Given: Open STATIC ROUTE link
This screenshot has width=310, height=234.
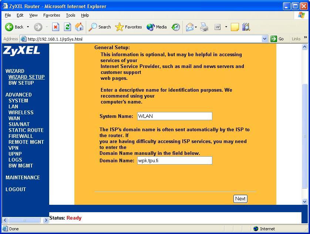Looking at the screenshot, I should pos(26,130).
